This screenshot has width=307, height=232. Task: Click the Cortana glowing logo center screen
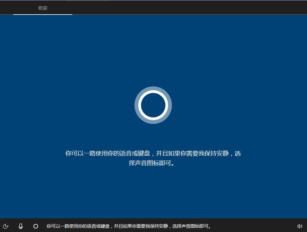pyautogui.click(x=153, y=105)
